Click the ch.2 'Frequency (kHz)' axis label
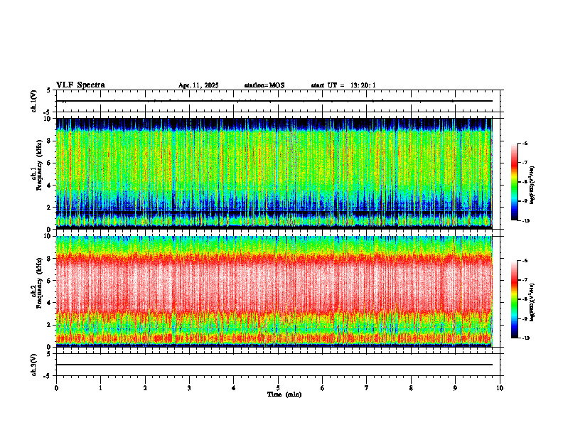Screen dimensions: 563x435 [x=39, y=282]
